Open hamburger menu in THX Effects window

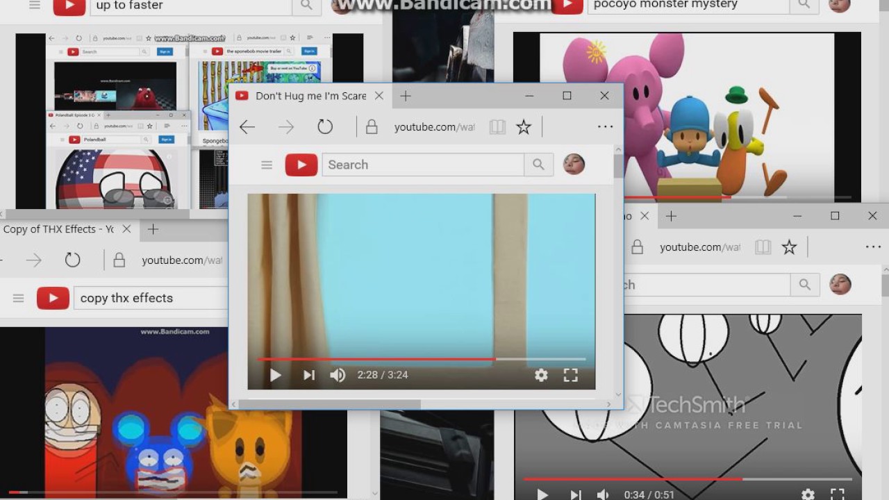pos(19,298)
